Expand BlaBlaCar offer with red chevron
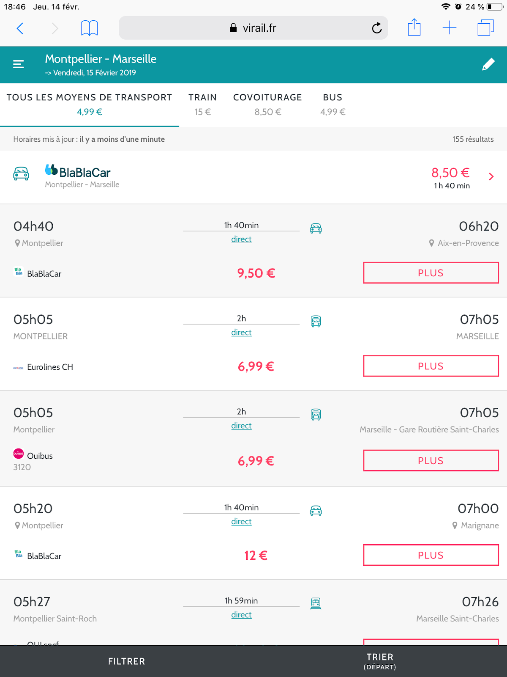This screenshot has height=677, width=507. pyautogui.click(x=491, y=177)
